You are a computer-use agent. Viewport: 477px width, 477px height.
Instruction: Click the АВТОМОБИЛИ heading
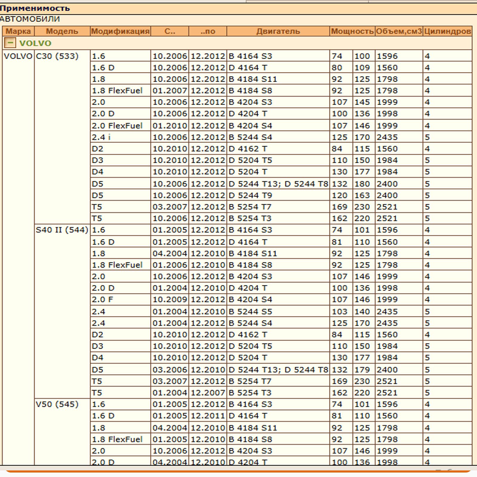(30, 19)
